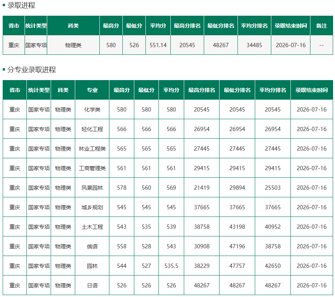Viewport: 335px width, 297px height.
Task: Click the average rank value 34485
Action: [254, 45]
